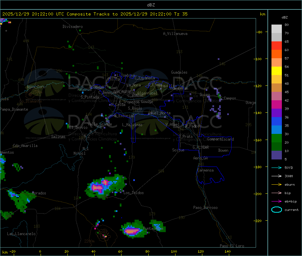The image size is (302, 256).
Task: Click the Soitue map label
Action: (178, 150)
